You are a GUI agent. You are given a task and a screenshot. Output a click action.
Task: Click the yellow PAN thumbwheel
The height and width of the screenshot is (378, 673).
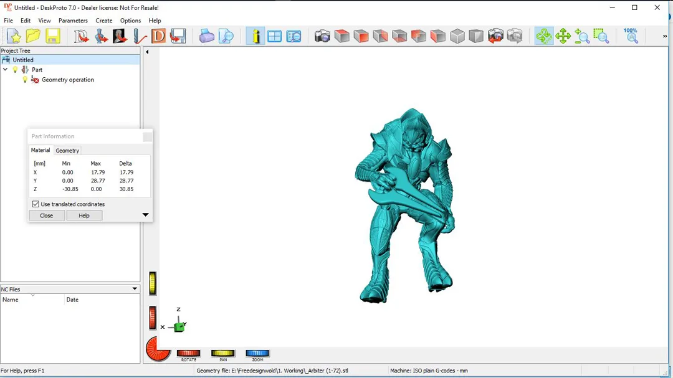222,353
